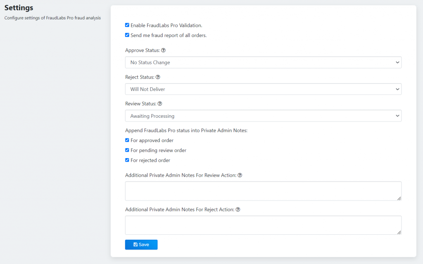Screen dimensions: 423x264
Task: Disable FraudLabs Pro Validation
Action: [x=127, y=25]
